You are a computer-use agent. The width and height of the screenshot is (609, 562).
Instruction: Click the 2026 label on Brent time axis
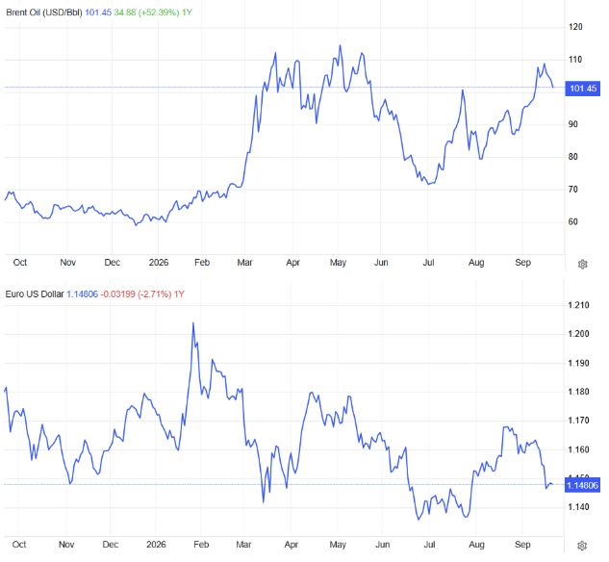tap(159, 263)
